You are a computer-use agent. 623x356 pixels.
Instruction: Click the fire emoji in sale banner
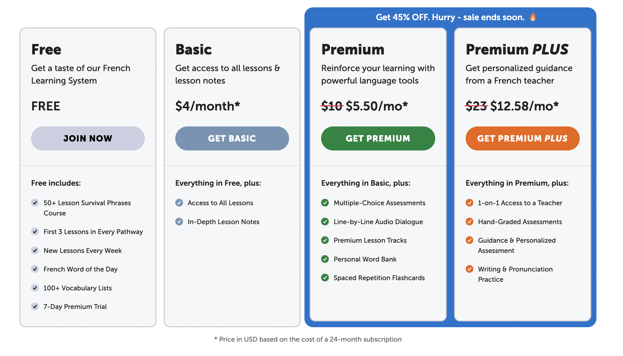click(x=533, y=17)
